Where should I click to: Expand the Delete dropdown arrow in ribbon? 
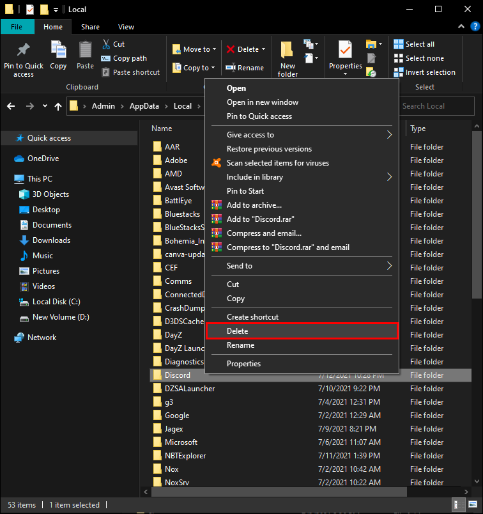point(263,49)
